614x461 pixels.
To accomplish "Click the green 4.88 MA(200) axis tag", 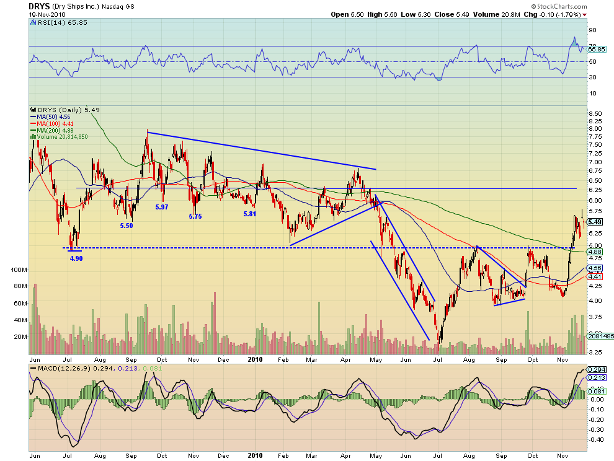I will pos(595,252).
